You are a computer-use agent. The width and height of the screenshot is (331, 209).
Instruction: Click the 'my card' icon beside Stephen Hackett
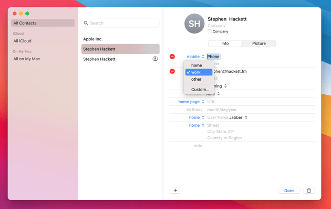tap(155, 59)
